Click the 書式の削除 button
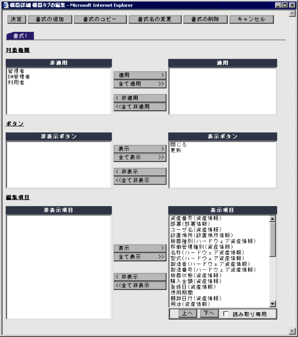Image resolution: width=298 pixels, height=337 pixels. (205, 19)
